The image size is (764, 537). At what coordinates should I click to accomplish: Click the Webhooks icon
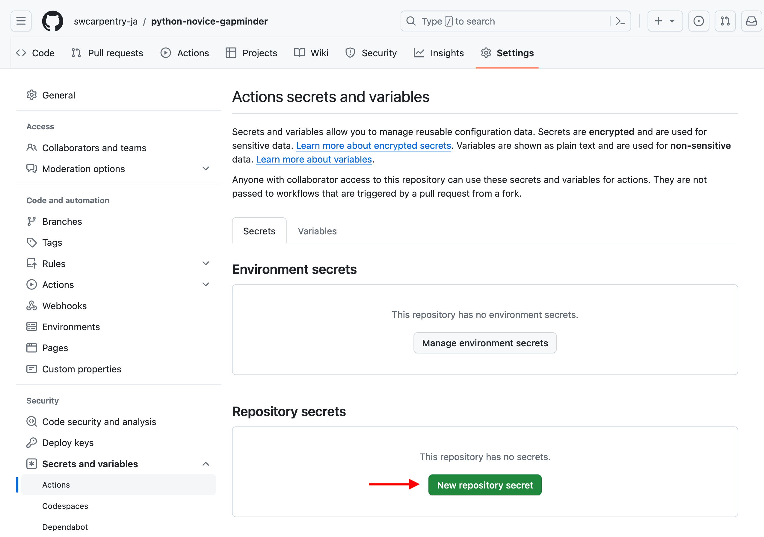32,306
